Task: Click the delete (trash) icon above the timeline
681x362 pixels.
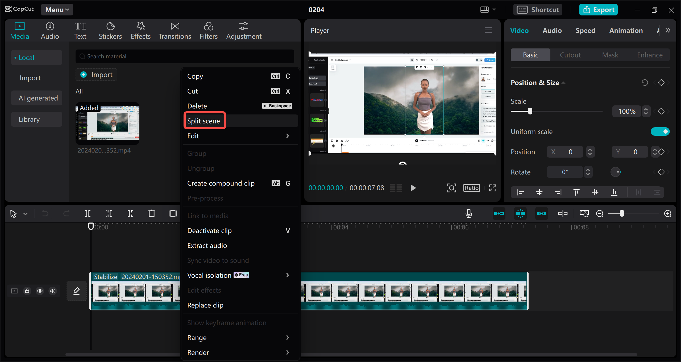Action: pos(151,213)
